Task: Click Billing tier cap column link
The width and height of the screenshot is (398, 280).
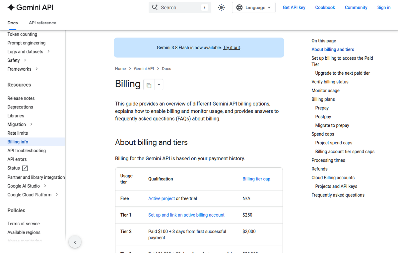Action: 256,179
